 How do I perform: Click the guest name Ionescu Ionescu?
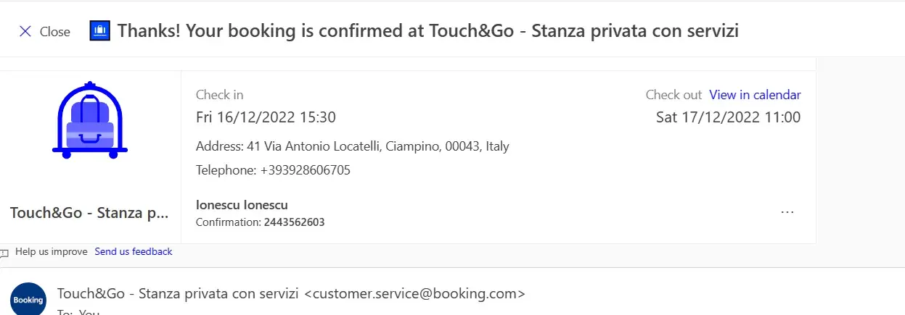click(x=242, y=205)
